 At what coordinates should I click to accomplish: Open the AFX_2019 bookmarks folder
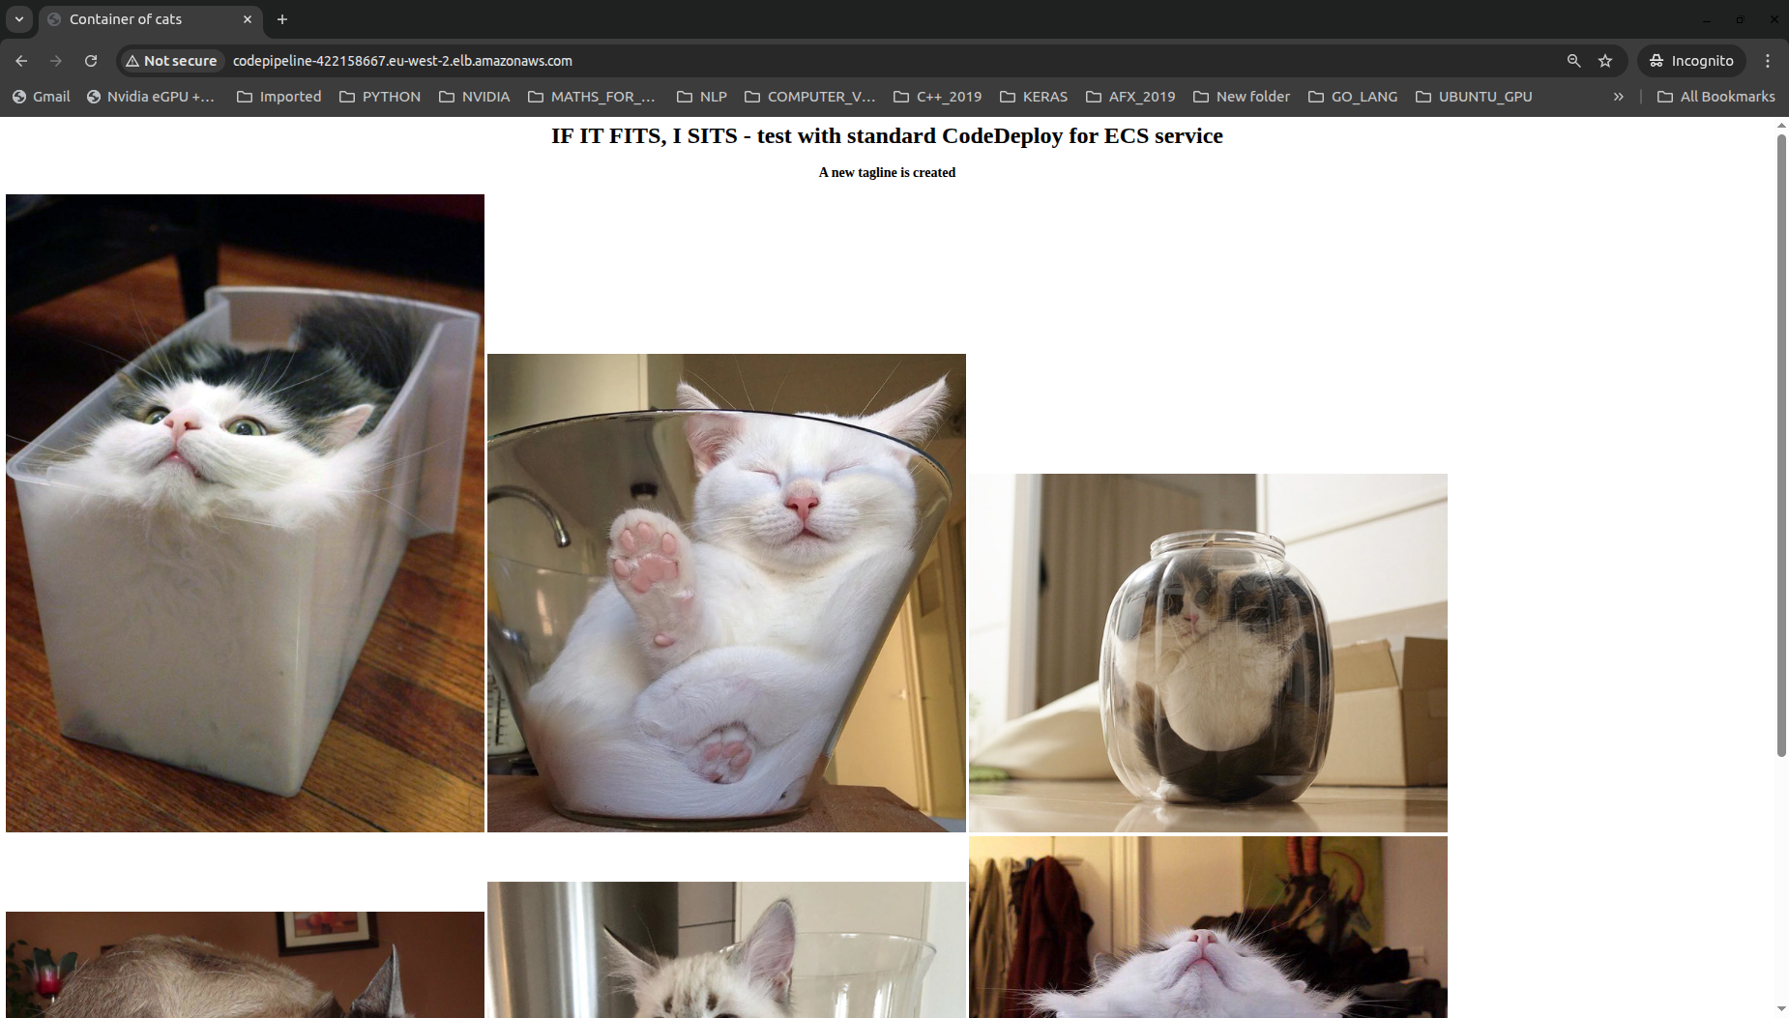click(1130, 97)
